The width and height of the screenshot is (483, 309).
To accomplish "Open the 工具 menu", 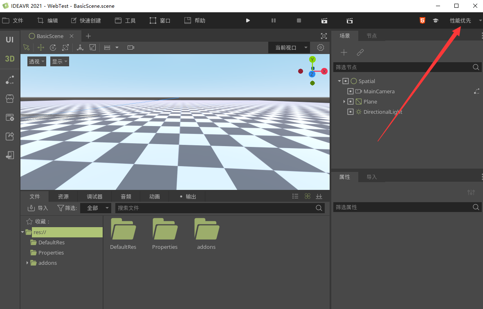I will point(125,20).
